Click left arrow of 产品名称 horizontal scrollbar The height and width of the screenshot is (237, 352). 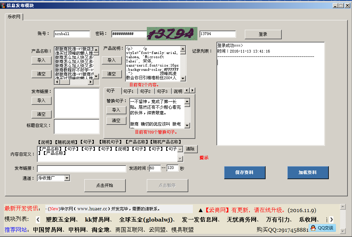[x=57, y=82]
